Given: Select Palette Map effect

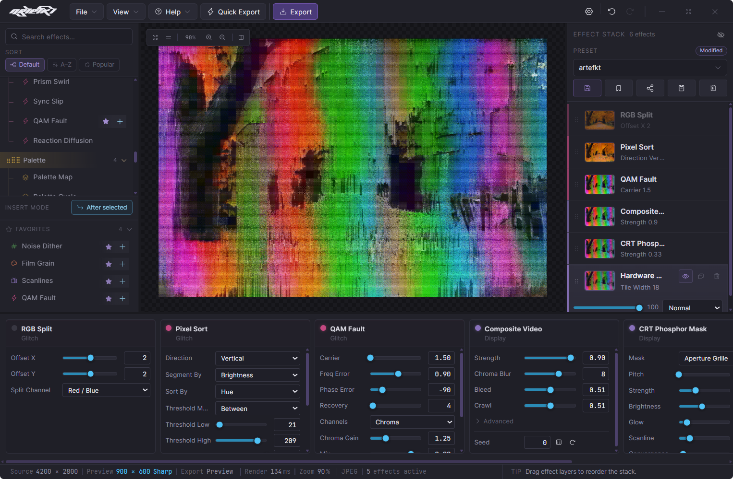Looking at the screenshot, I should (x=53, y=177).
